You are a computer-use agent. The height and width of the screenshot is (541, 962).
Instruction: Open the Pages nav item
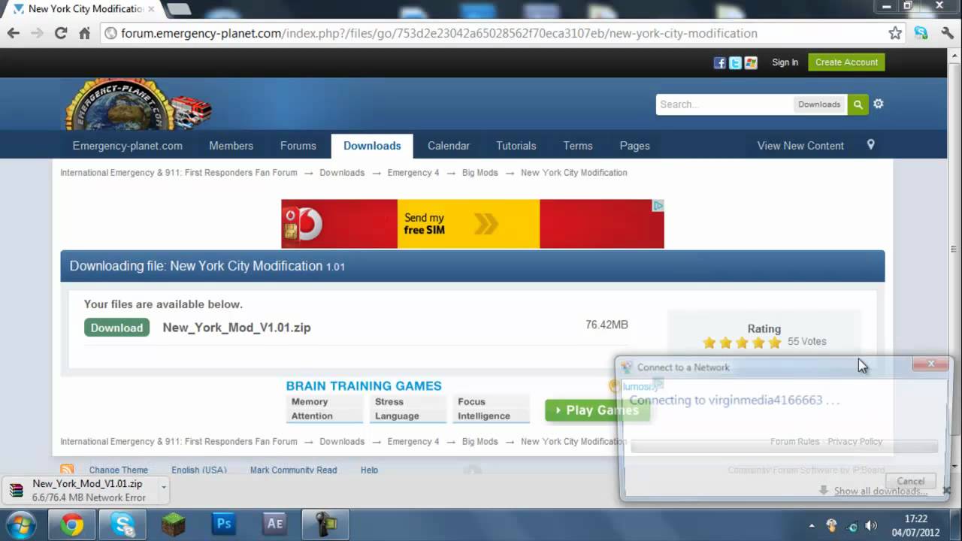pyautogui.click(x=634, y=146)
